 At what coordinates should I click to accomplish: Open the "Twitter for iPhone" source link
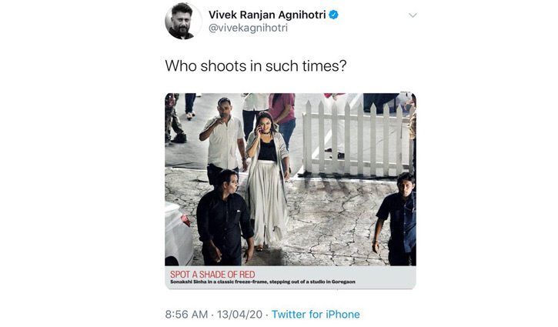pos(316,314)
